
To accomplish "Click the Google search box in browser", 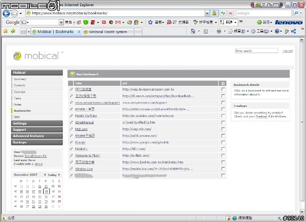I will [264, 13].
